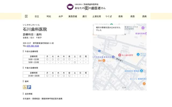This screenshot has width=172, height=107.
Task: Click the route shield marker on 原研通り
Action: pos(99,51)
